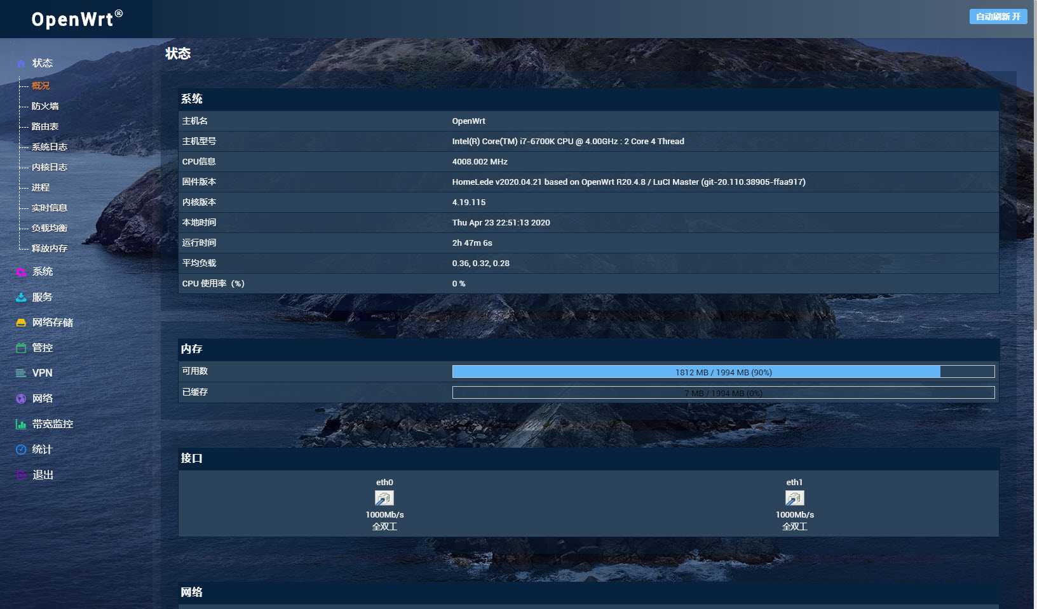Open the 防火墙 status page
This screenshot has height=609, width=1037.
tap(45, 106)
